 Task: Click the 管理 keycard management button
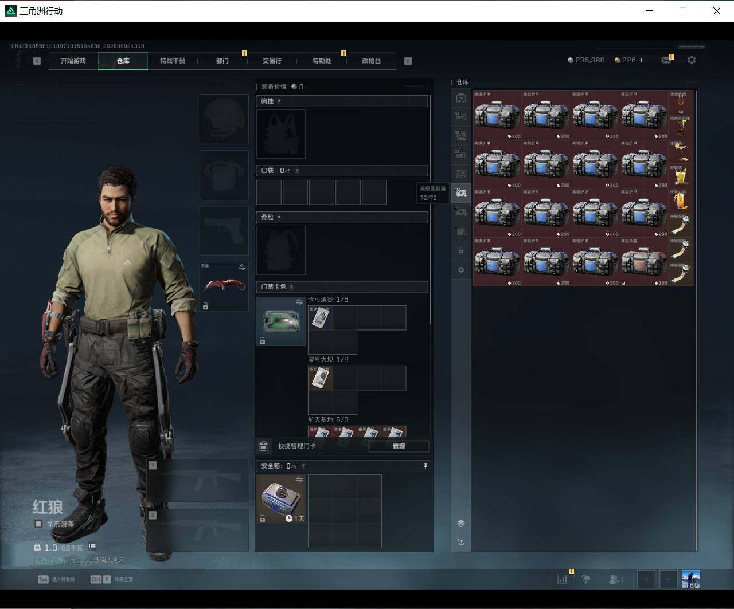pos(399,446)
